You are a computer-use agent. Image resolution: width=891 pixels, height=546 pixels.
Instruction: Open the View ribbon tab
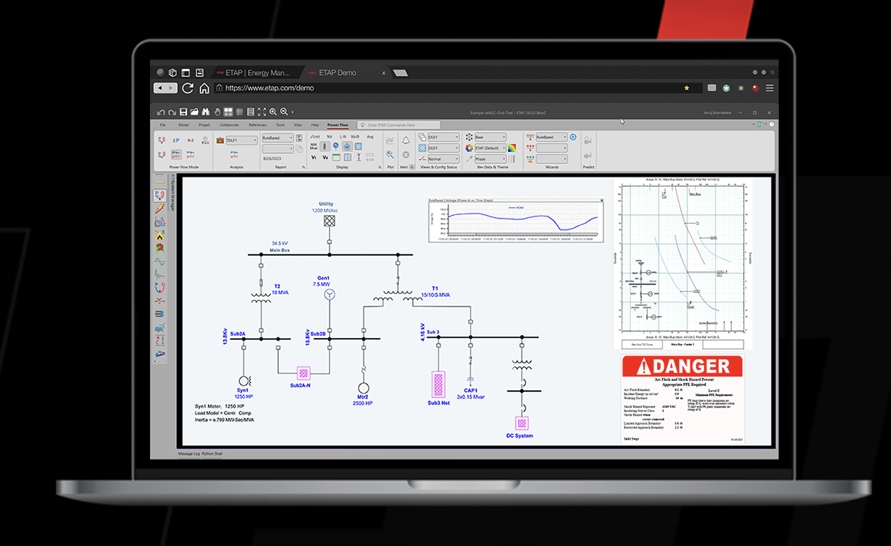tap(298, 125)
